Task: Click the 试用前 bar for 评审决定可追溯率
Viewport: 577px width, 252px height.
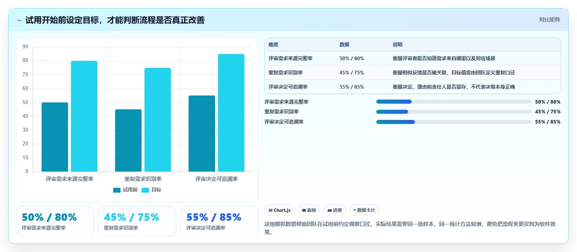Action: 202,133
